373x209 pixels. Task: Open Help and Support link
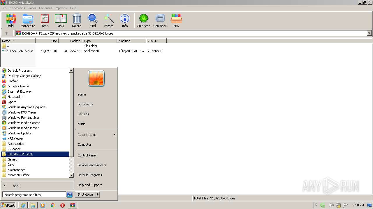[96, 185]
